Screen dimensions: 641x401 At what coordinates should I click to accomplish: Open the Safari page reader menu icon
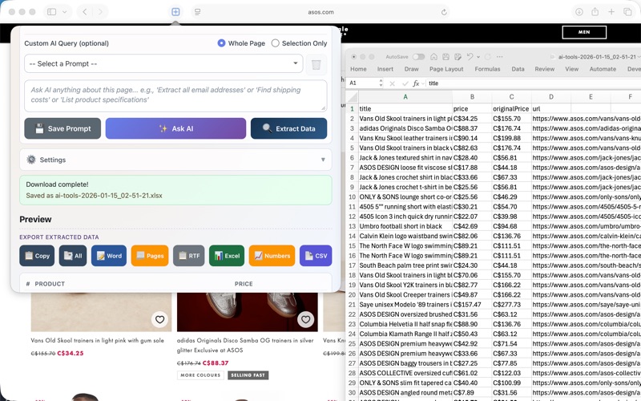point(197,12)
